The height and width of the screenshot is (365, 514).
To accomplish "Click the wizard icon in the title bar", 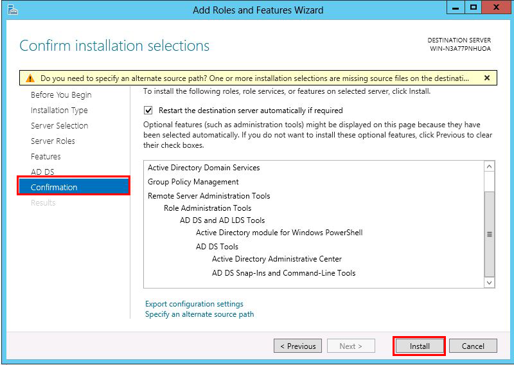I will click(12, 10).
